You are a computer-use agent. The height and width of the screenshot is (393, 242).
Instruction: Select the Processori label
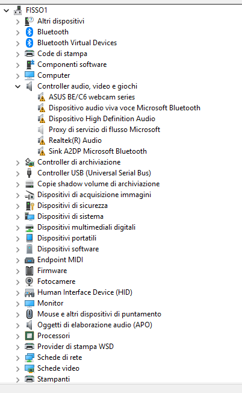(54, 336)
